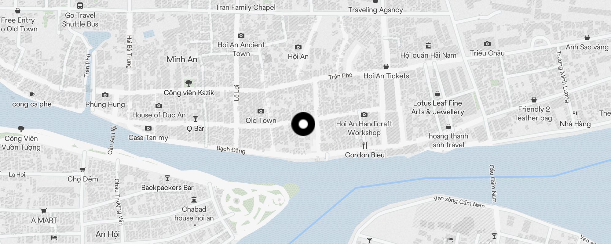Click the Minh An neighborhood label
This screenshot has height=244, width=611.
tap(182, 59)
